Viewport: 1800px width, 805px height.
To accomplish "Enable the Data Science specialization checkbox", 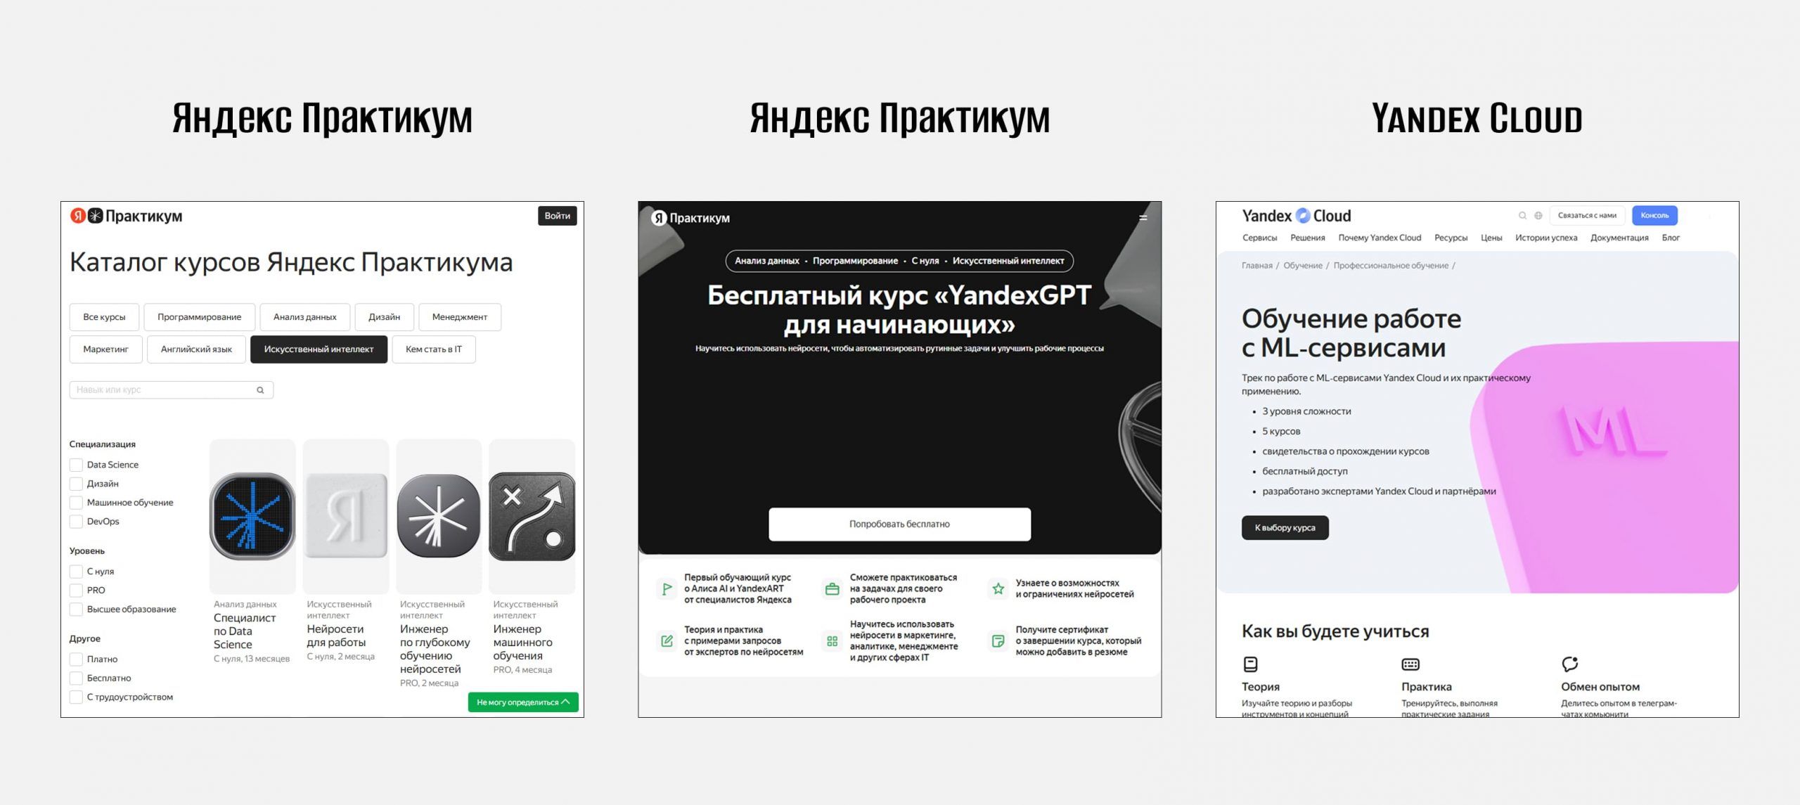I will 76,465.
